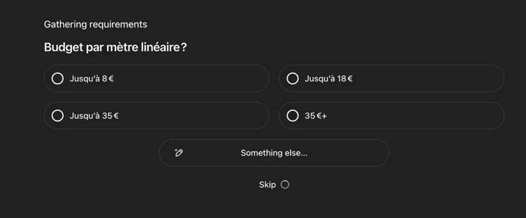
Task: Click the "Gathering requirements" title text
Action: (96, 24)
